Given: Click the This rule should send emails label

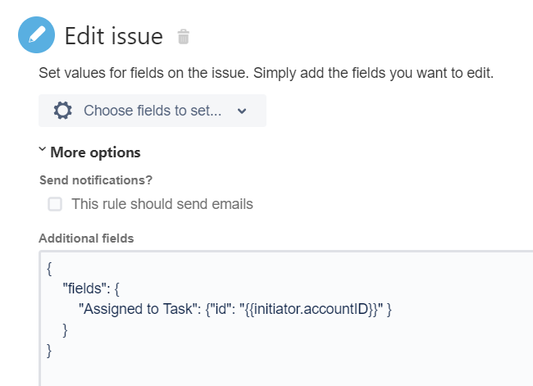Looking at the screenshot, I should coord(162,204).
